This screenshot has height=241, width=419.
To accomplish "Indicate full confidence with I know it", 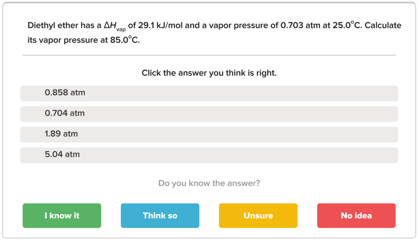I will (x=62, y=215).
